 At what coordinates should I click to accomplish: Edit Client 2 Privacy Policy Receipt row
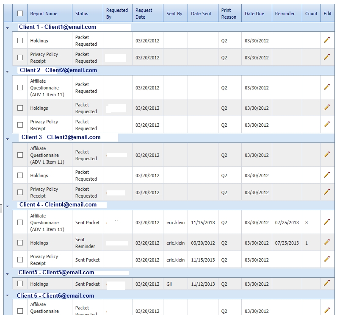click(x=327, y=124)
